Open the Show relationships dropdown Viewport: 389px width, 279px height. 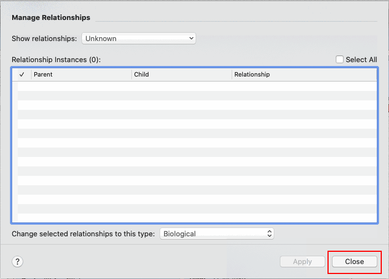[139, 38]
